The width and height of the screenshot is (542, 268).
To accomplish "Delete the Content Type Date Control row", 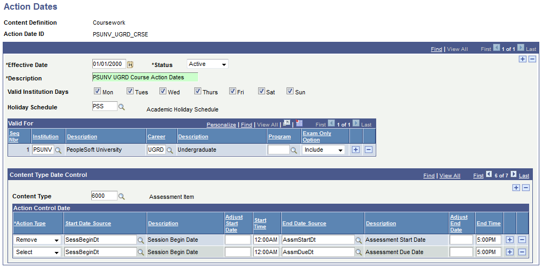I will (x=526, y=188).
